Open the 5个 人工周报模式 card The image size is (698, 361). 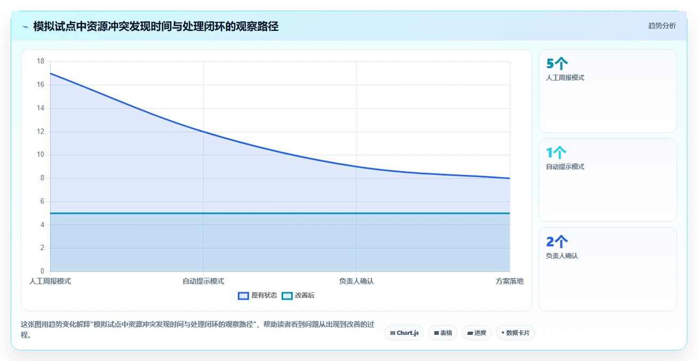pos(608,91)
